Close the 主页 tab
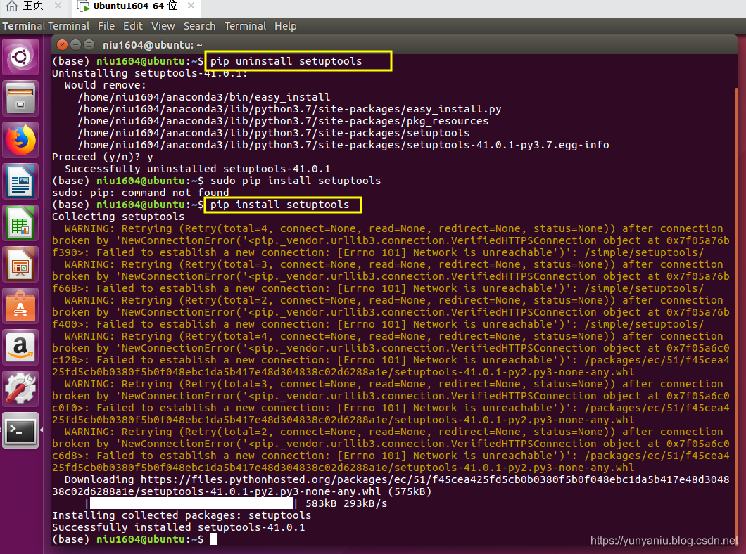Screen dimensions: 746x554 coord(58,6)
